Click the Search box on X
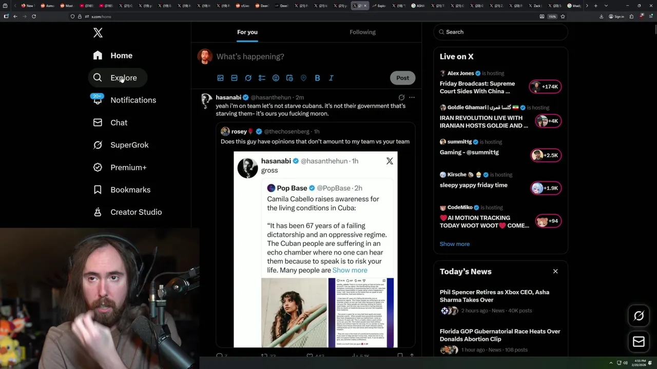657x369 pixels. (x=500, y=32)
